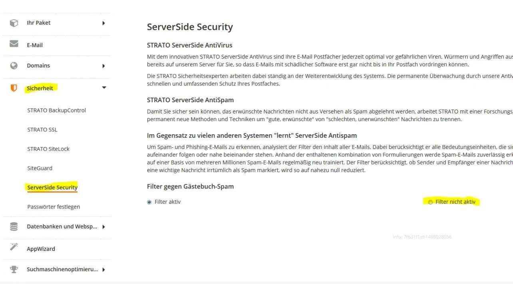The width and height of the screenshot is (513, 284).
Task: Expand the Datenbanken und Webspace arrow
Action: 103,227
